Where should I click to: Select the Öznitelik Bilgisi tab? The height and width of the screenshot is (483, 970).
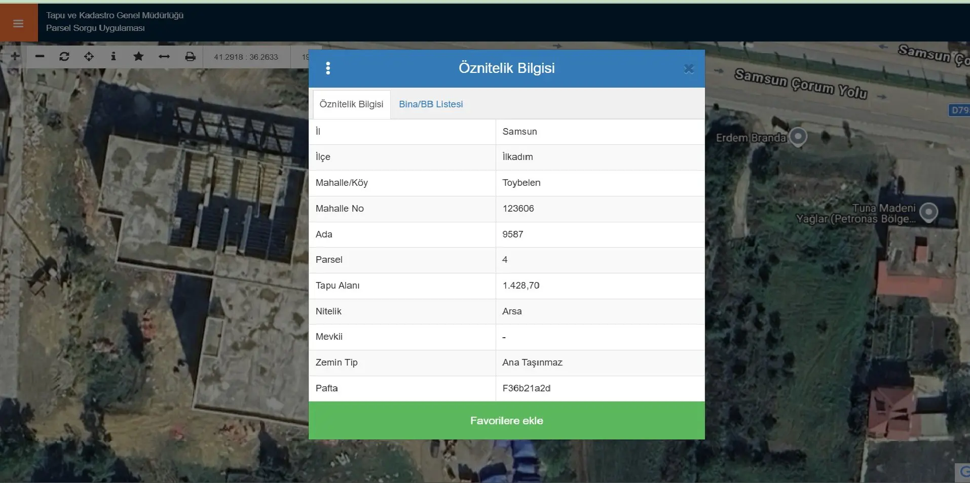pyautogui.click(x=352, y=104)
